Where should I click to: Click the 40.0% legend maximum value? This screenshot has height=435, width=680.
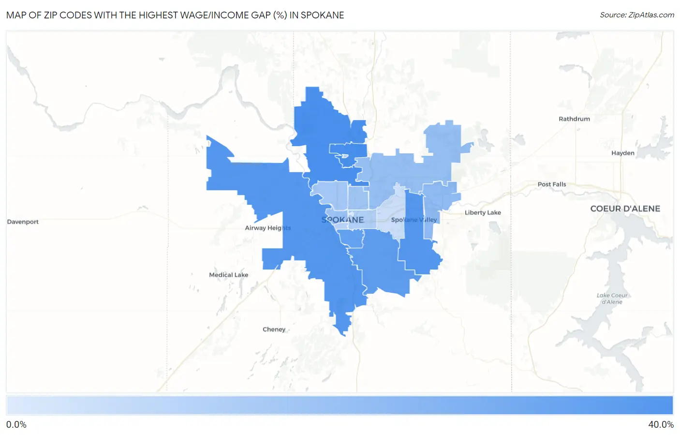click(661, 424)
